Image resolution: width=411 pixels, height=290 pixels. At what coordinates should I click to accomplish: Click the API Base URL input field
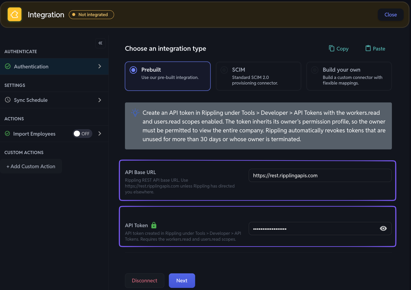point(320,176)
